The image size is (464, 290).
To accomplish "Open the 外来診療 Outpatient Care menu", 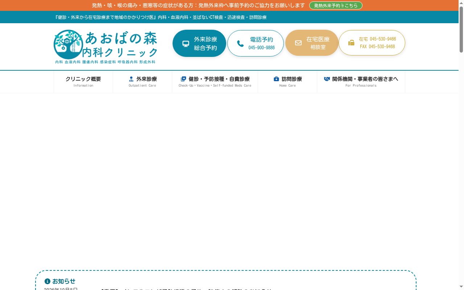I will (142, 82).
